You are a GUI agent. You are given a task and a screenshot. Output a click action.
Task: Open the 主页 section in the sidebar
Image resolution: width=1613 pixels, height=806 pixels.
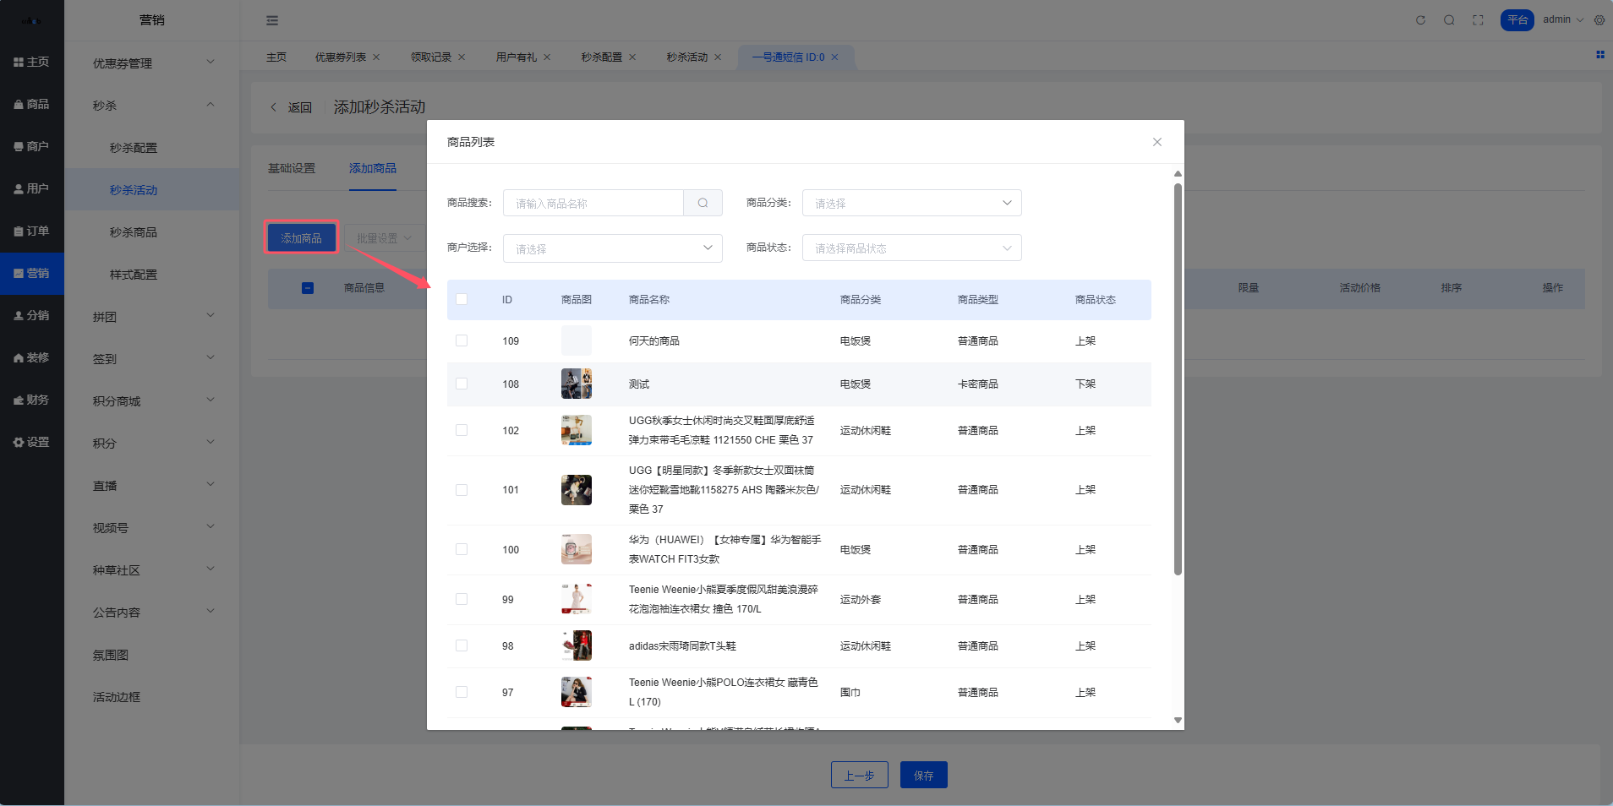coord(32,61)
